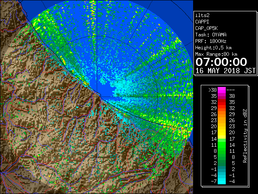Viewport: 258px width, 194px height.
Task: Choose the amber 23–26 dBZ legend band
Action: pos(222,120)
